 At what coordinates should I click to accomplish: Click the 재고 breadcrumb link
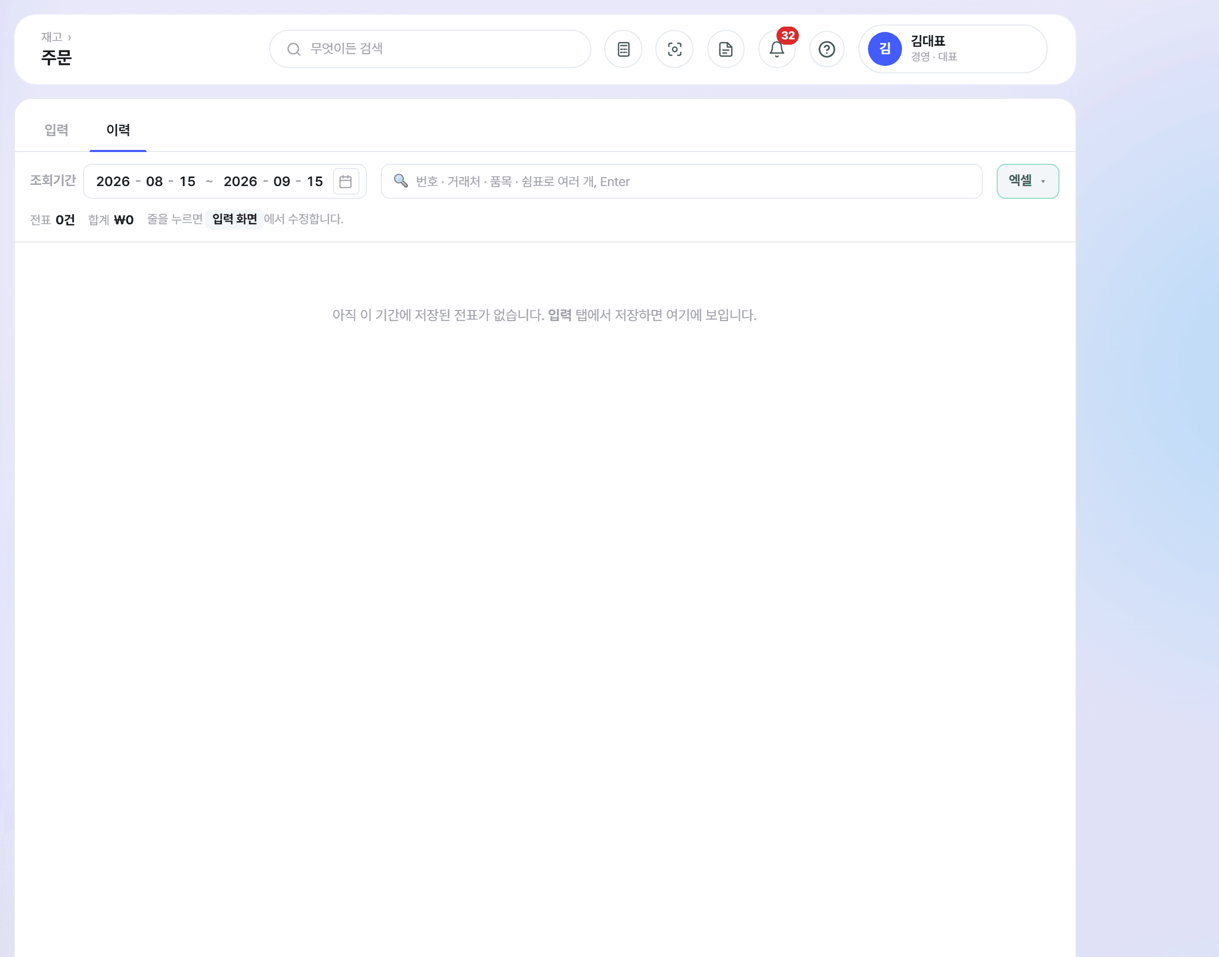[52, 37]
